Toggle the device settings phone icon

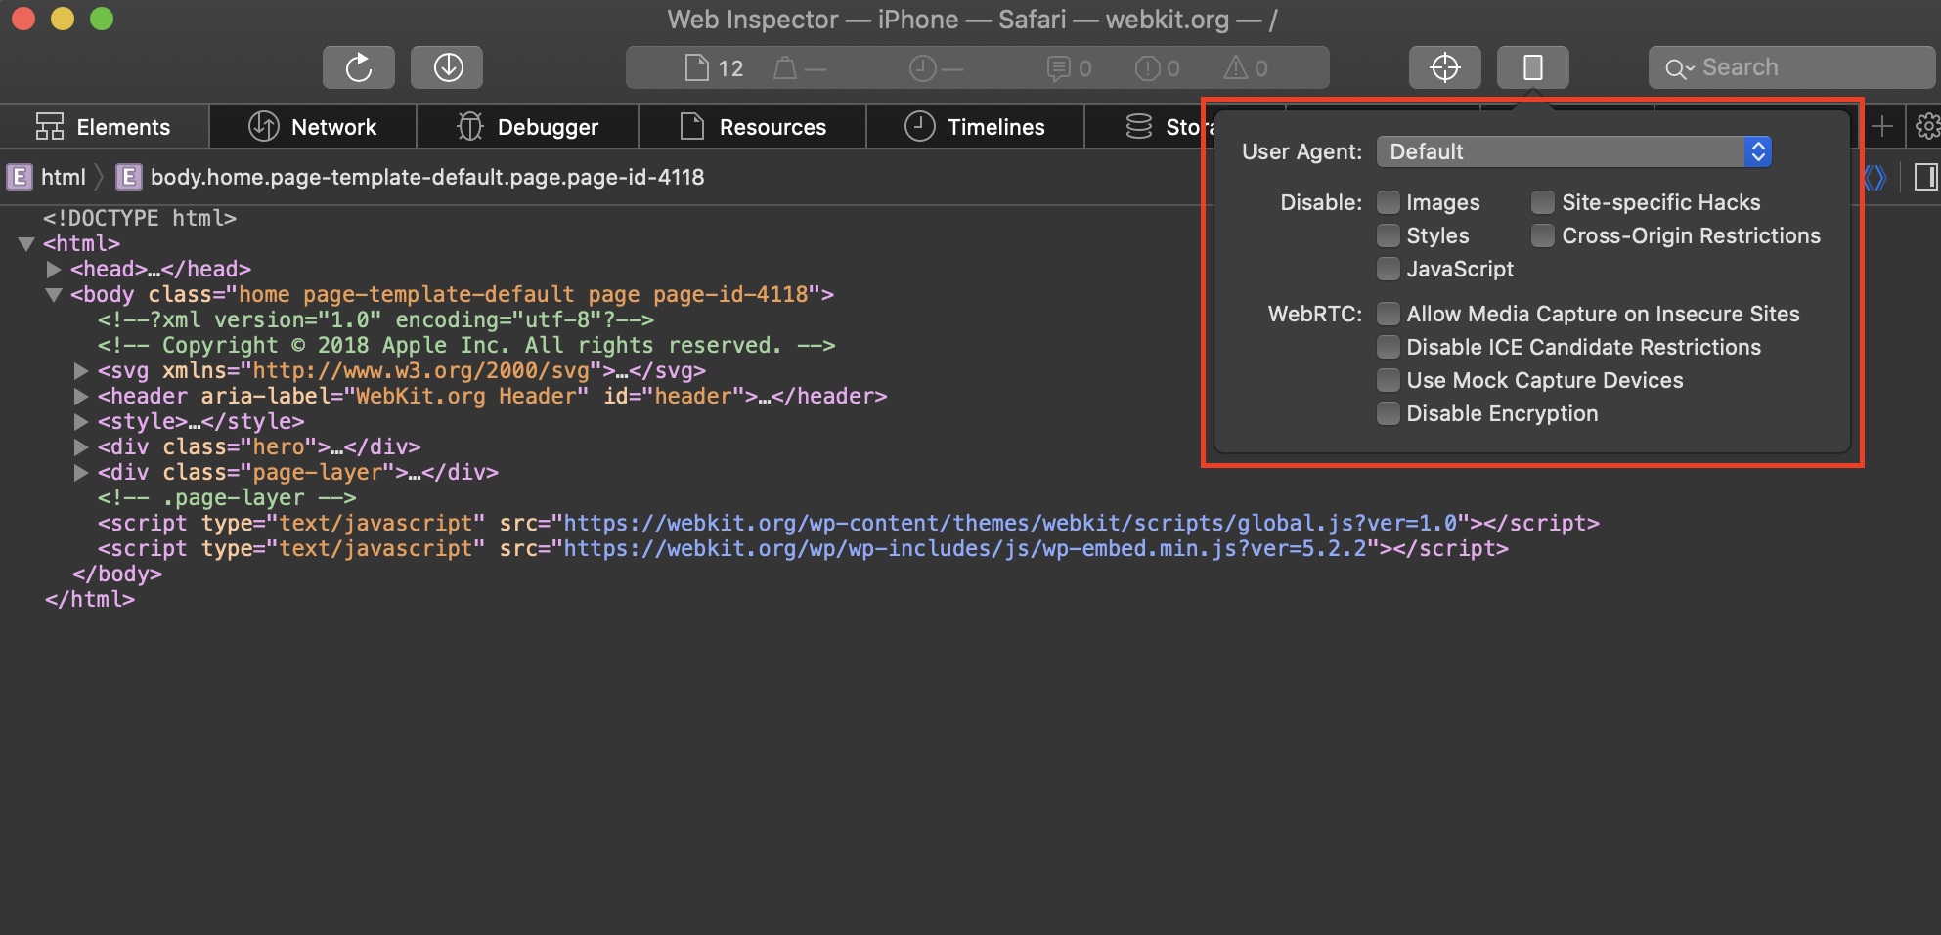(1533, 67)
